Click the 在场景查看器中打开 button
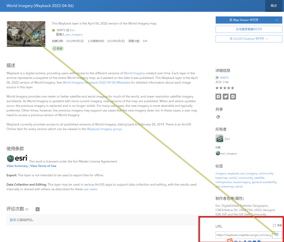Image resolution: width=284 pixels, height=242 pixels. [249, 29]
